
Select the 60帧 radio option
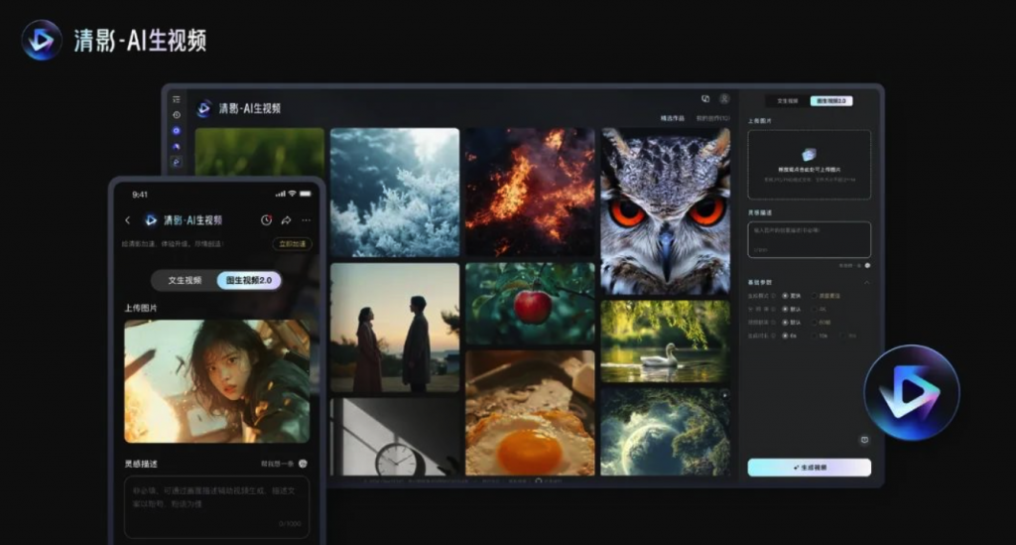click(x=814, y=322)
